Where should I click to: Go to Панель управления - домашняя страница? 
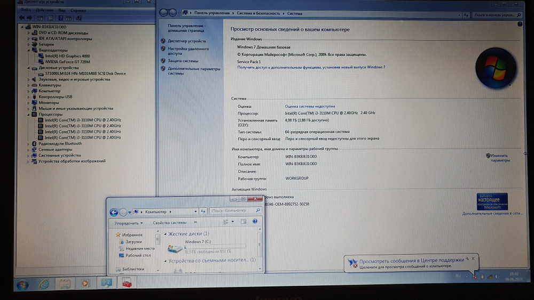coord(186,28)
